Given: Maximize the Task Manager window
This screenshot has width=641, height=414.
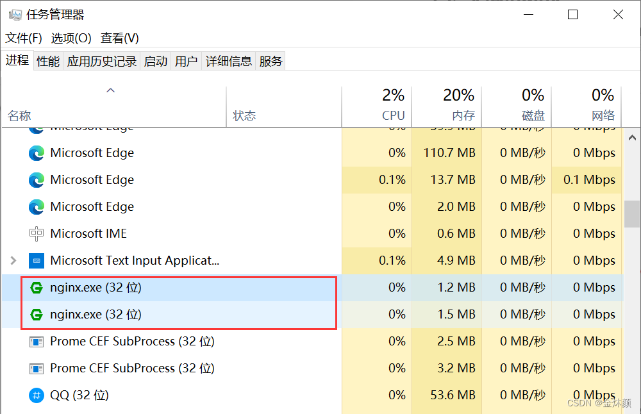Looking at the screenshot, I should click(x=572, y=15).
